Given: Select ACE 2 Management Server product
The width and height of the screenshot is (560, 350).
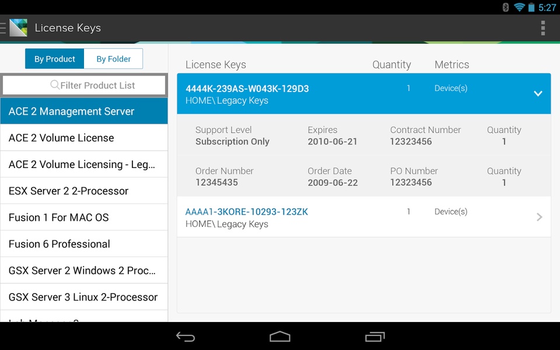Looking at the screenshot, I should click(x=84, y=111).
